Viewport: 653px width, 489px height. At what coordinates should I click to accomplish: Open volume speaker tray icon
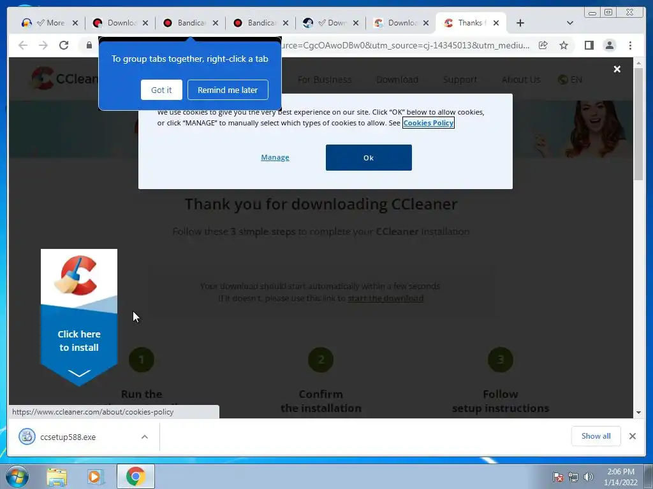588,477
